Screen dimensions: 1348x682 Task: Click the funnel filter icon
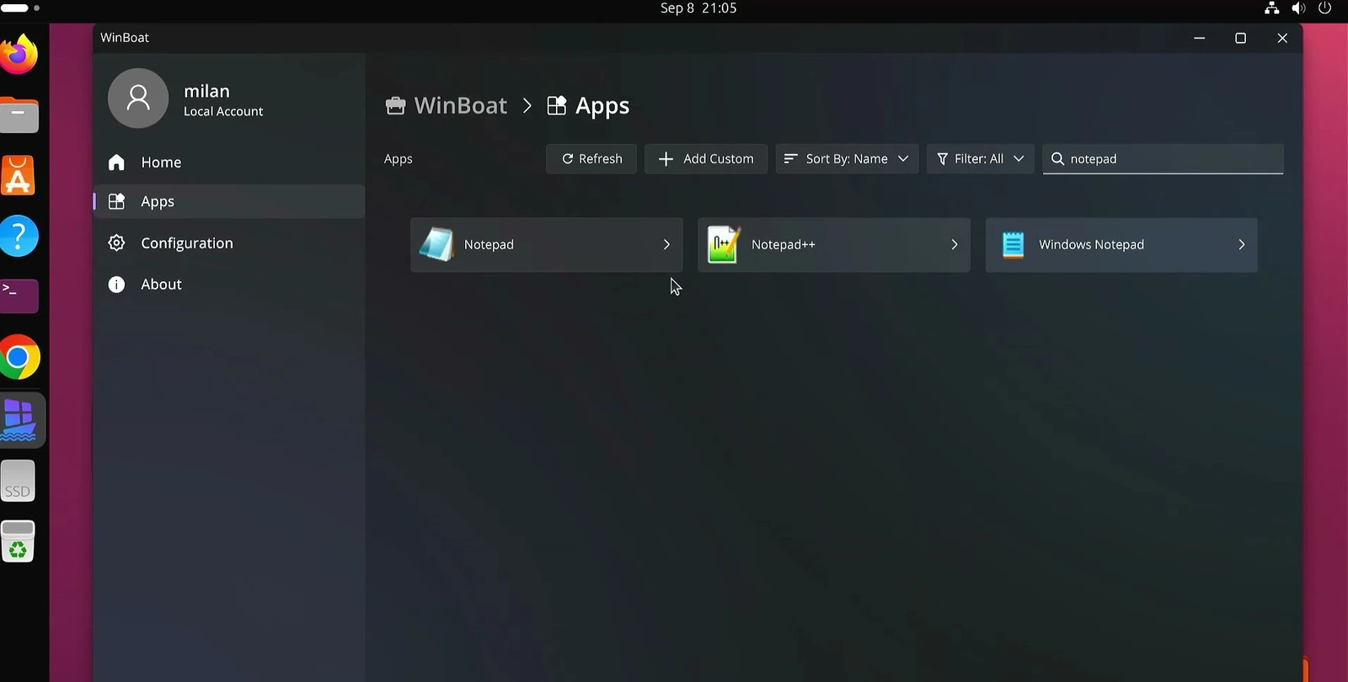coord(943,159)
